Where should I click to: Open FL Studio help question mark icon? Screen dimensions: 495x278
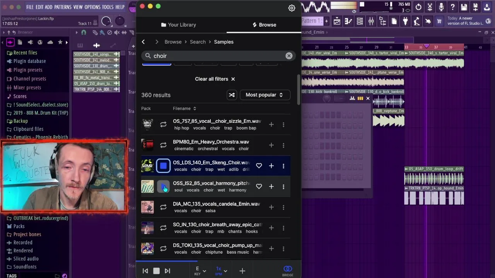point(452,7)
